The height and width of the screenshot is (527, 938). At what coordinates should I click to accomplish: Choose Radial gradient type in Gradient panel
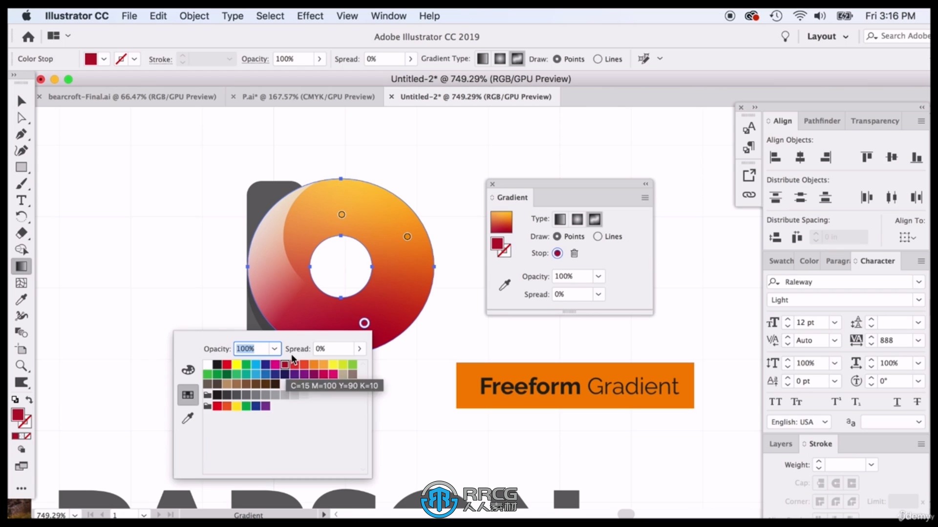pos(577,220)
